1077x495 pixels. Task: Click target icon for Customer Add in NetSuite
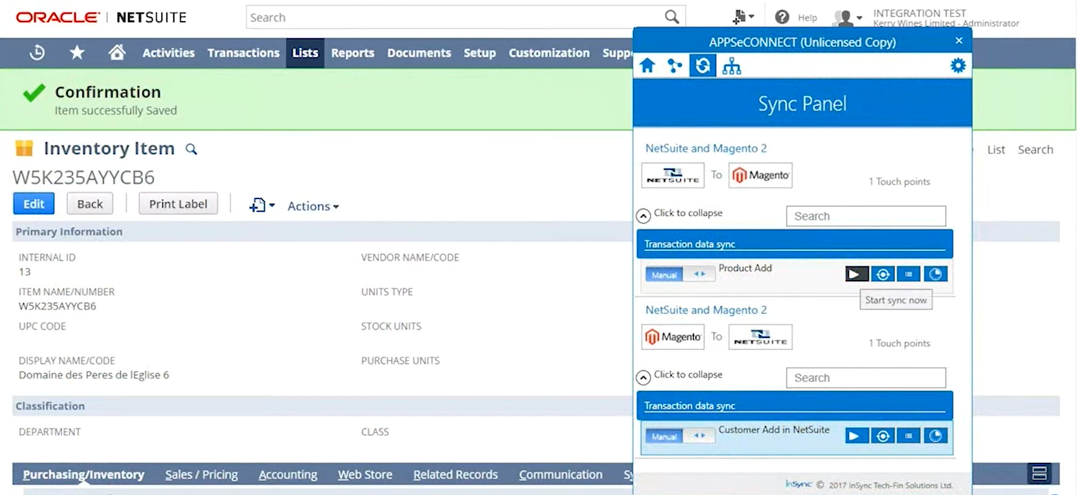pyautogui.click(x=883, y=436)
